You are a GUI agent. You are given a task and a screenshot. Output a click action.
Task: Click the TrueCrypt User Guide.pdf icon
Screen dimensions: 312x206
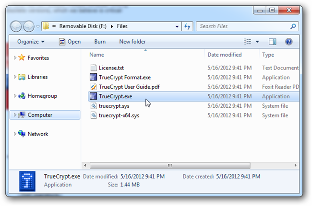(x=93, y=87)
